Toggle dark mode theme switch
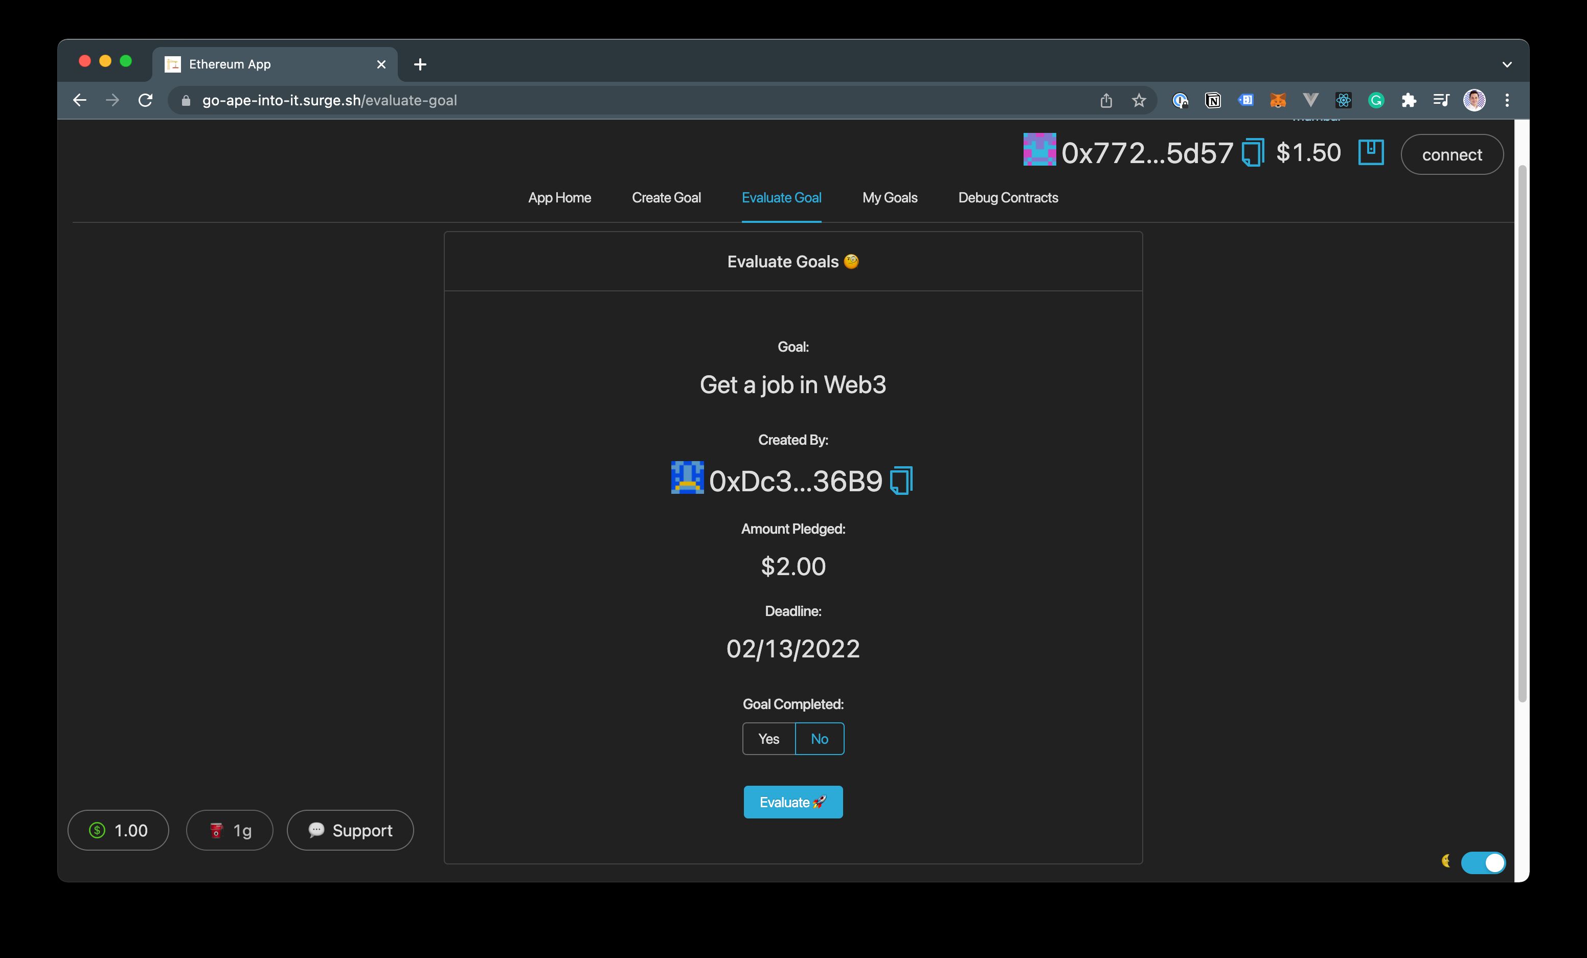The width and height of the screenshot is (1587, 958). pyautogui.click(x=1483, y=862)
